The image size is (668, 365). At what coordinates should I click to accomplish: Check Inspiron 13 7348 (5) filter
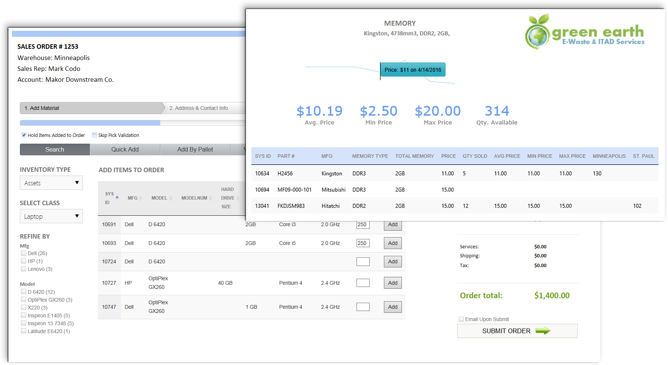[24, 323]
